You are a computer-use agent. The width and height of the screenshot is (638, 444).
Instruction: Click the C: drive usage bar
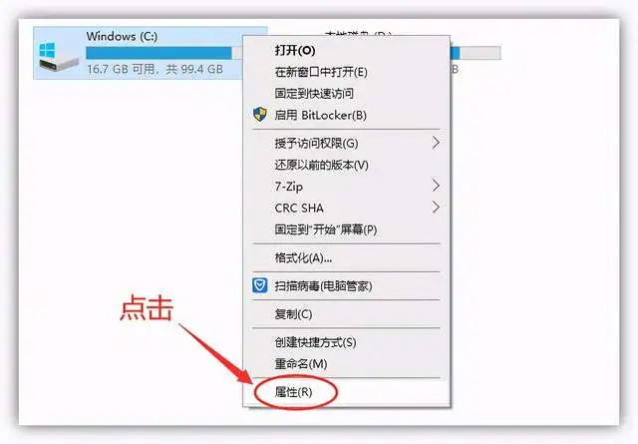164,53
